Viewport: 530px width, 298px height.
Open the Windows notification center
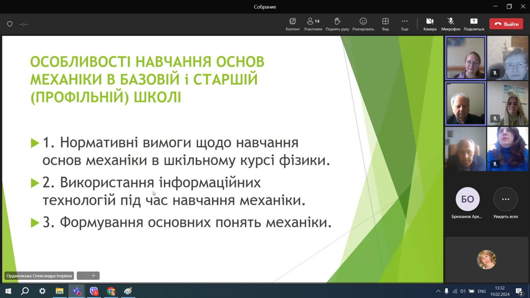click(519, 291)
